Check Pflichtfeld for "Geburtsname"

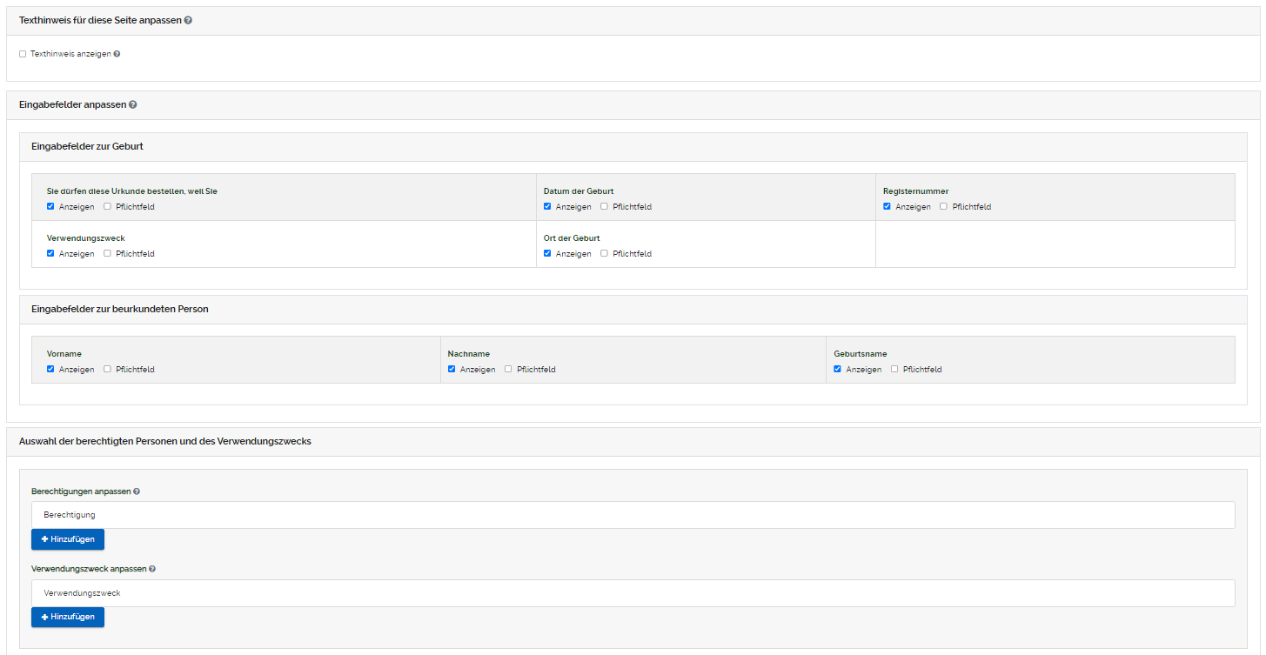pyautogui.click(x=894, y=369)
